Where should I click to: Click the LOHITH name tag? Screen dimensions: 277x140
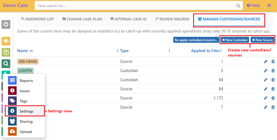click(x=25, y=71)
